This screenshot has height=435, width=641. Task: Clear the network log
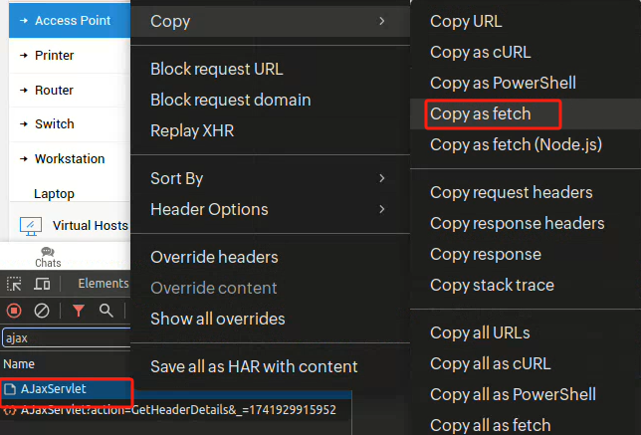[x=42, y=311]
